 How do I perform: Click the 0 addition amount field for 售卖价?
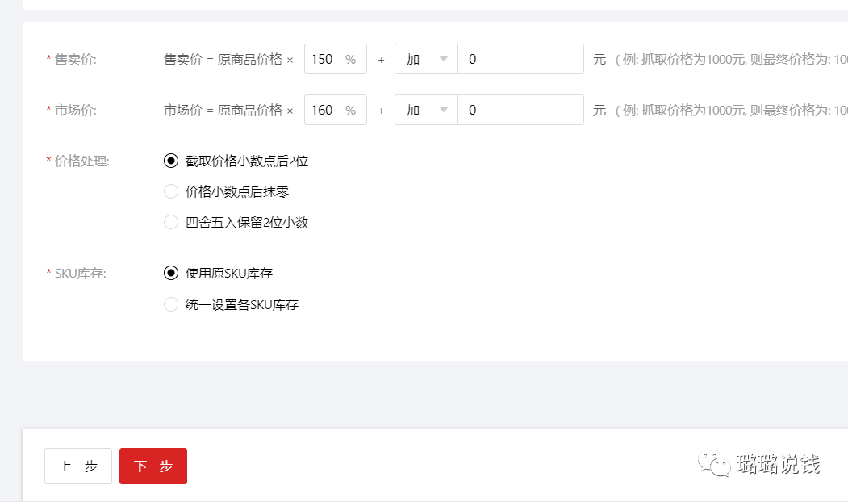(520, 58)
